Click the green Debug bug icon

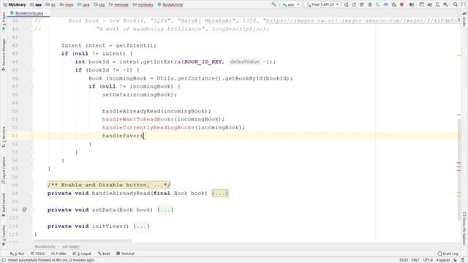pyautogui.click(x=370, y=4)
